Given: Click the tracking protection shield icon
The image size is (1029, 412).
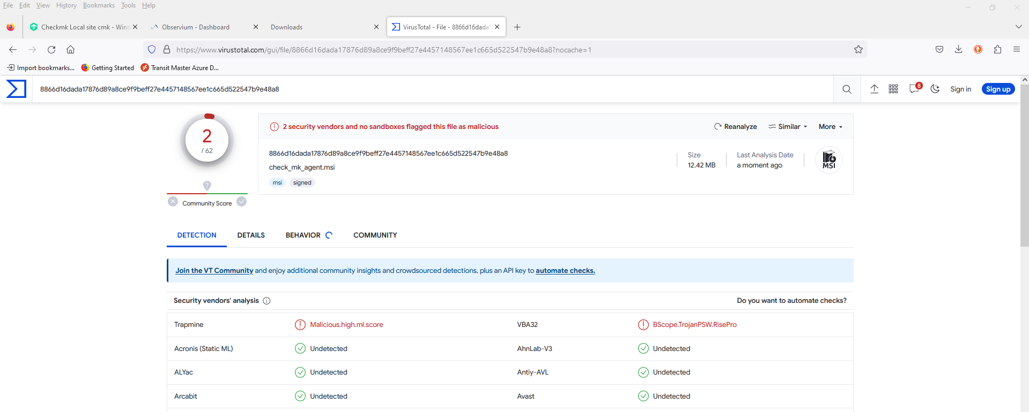Looking at the screenshot, I should tap(152, 49).
